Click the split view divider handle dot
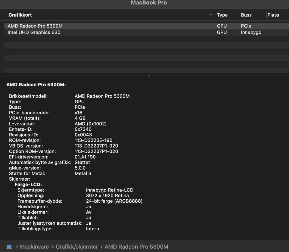The width and height of the screenshot is (289, 252). click(x=149, y=75)
